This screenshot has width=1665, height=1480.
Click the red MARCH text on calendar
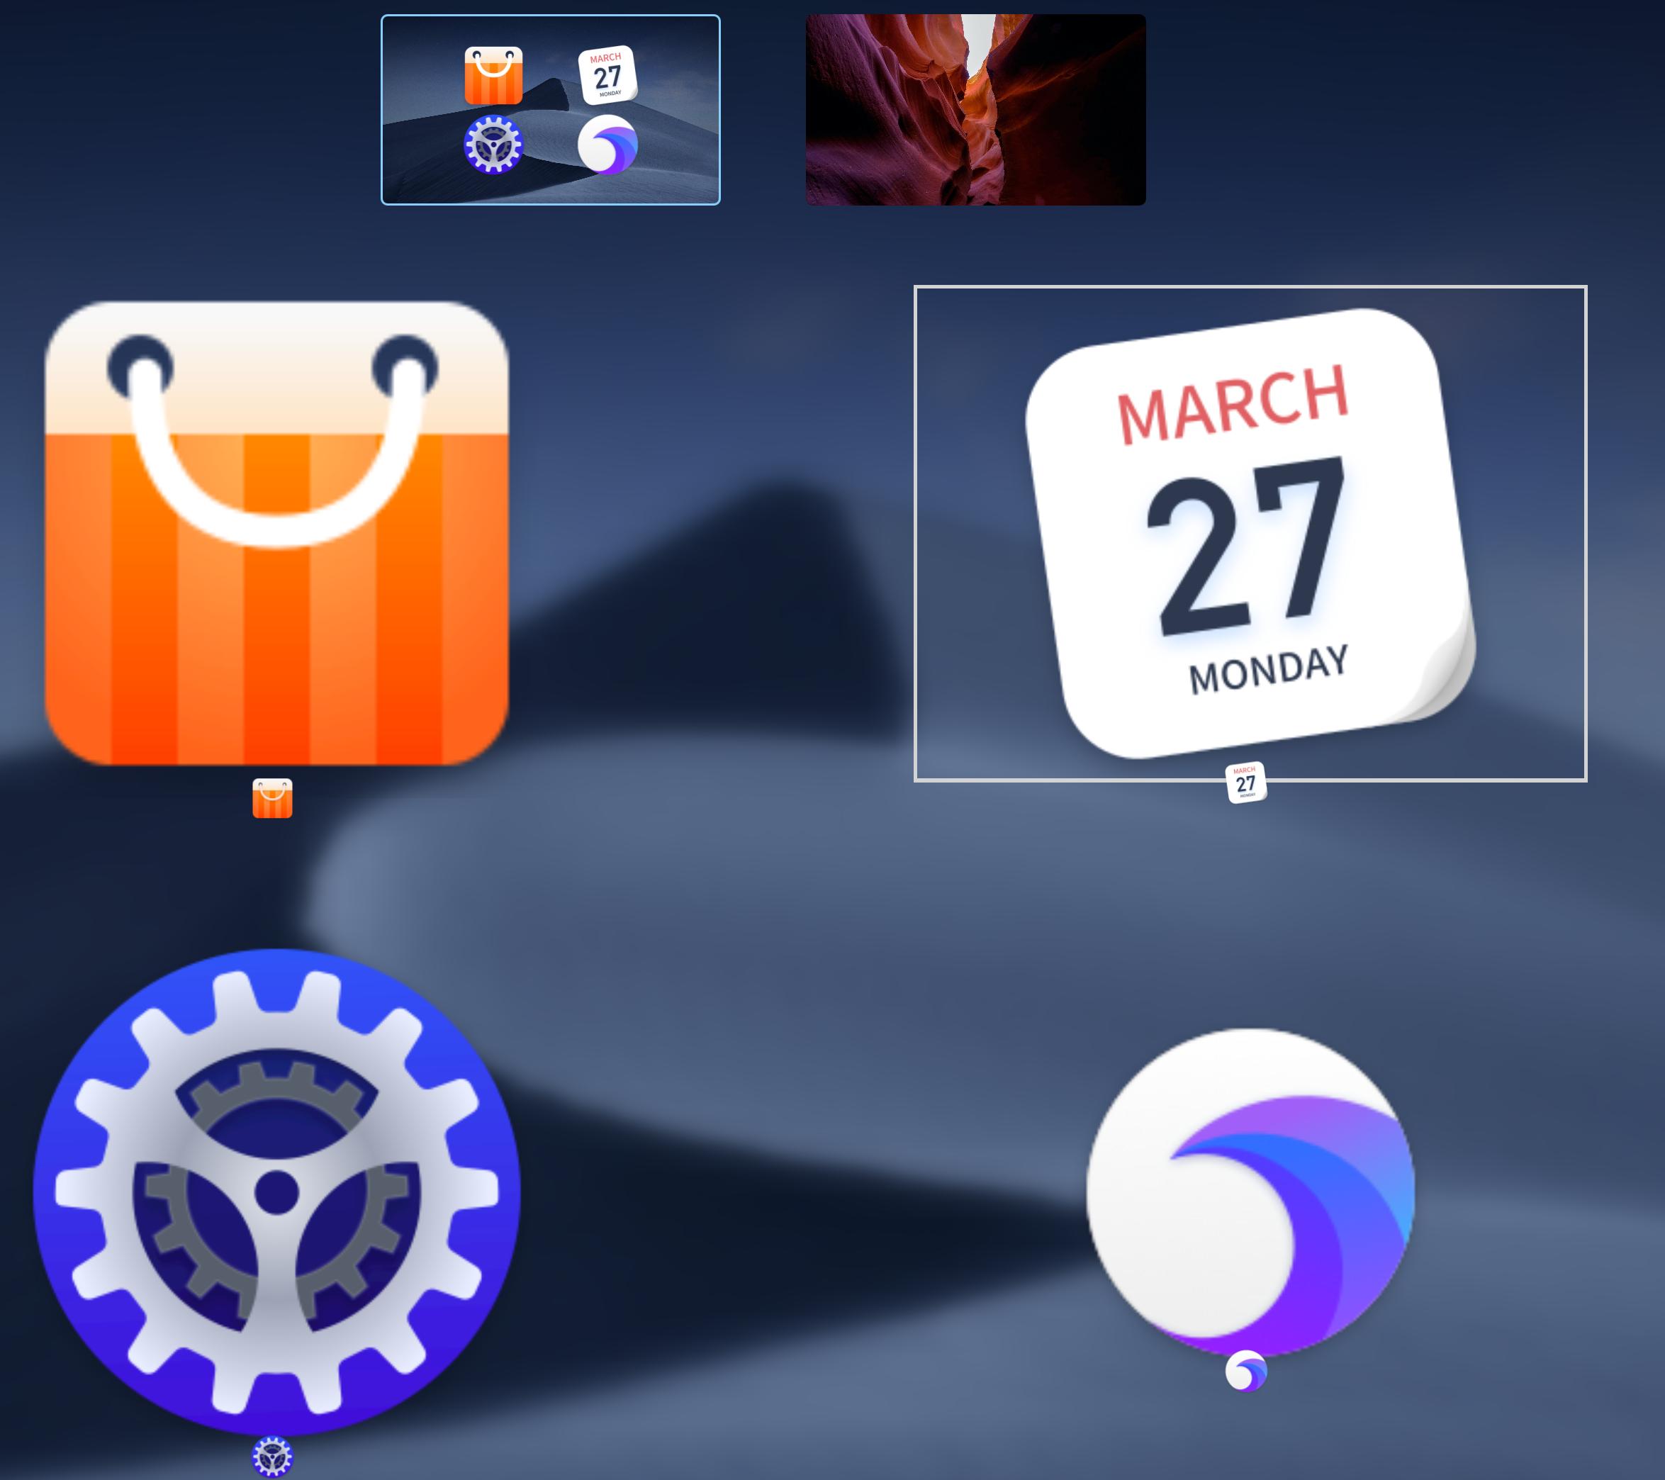pyautogui.click(x=1232, y=404)
